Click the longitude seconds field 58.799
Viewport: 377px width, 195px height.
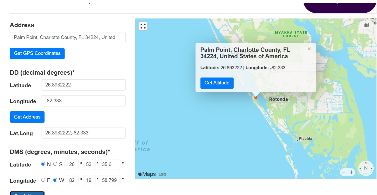tap(110, 180)
